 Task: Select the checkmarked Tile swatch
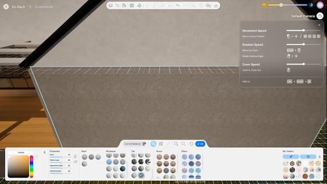[x=141, y=175]
